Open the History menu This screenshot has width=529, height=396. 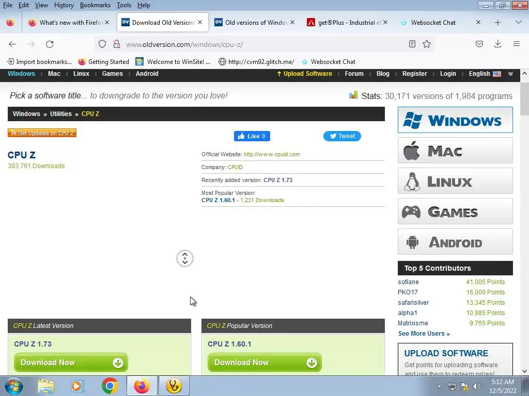pos(64,5)
